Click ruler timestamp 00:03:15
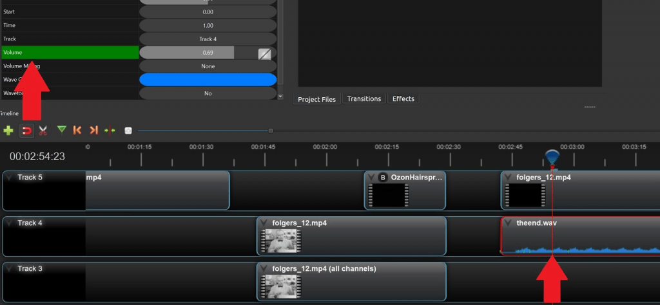 coord(634,147)
